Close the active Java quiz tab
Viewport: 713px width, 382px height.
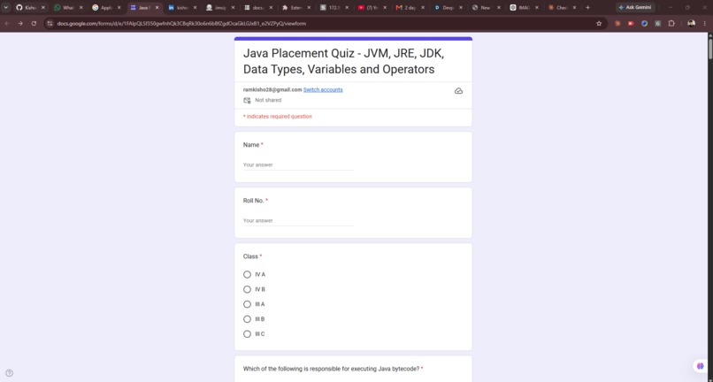pyautogui.click(x=157, y=7)
